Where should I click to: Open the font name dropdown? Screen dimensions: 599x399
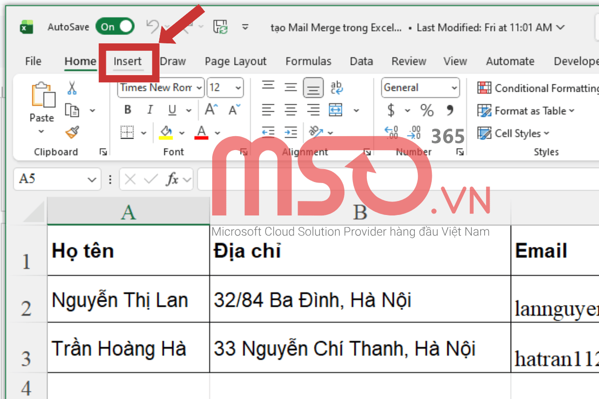point(200,87)
